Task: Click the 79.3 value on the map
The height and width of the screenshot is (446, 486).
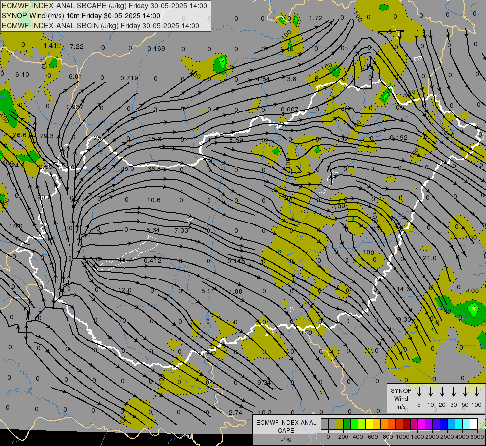Action: point(47,136)
